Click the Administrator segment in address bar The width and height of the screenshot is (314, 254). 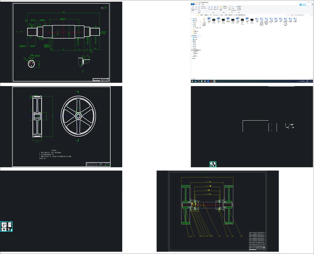coord(216,15)
